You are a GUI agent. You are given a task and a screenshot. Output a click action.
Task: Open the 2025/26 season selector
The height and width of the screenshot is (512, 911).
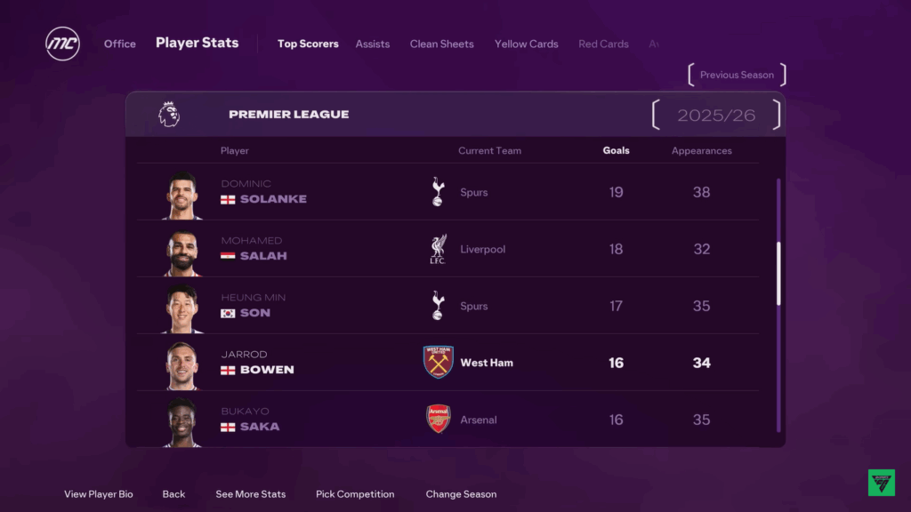716,115
